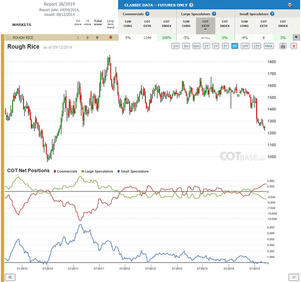
Task: Switch chart range to 10Y
Action: tap(245, 46)
